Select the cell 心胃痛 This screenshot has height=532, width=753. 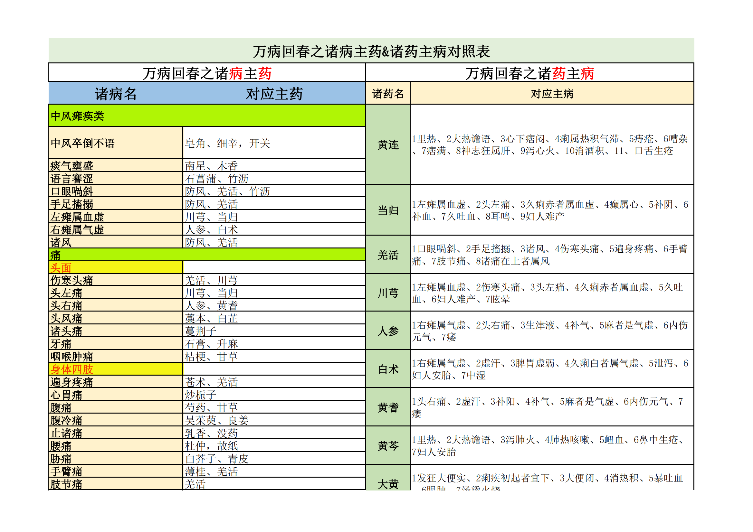click(115, 395)
